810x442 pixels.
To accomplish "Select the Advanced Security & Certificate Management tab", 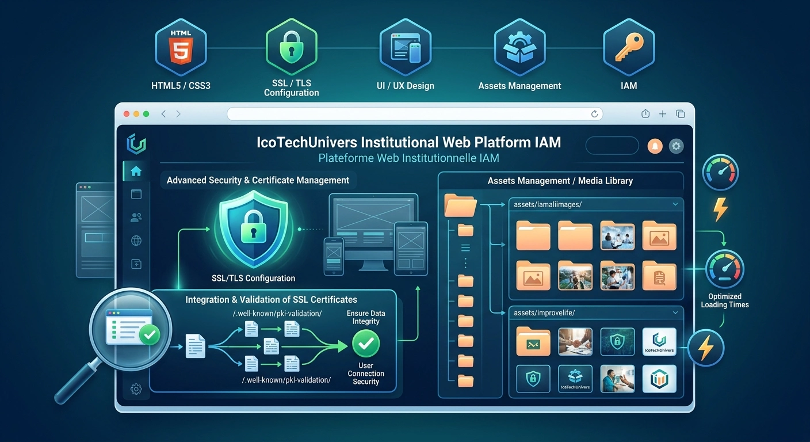I will click(258, 180).
